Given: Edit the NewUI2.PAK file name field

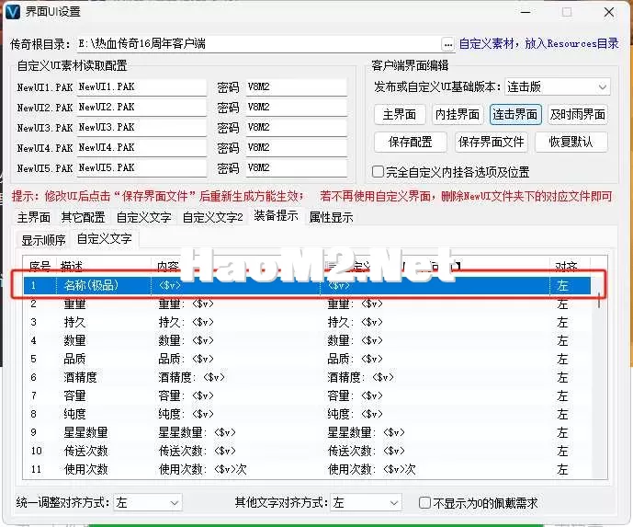Looking at the screenshot, I should pos(141,107).
